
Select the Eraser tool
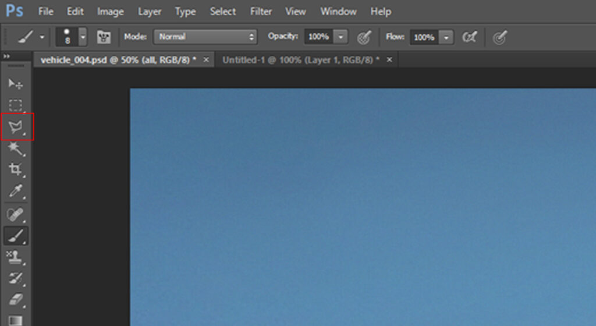tap(16, 300)
